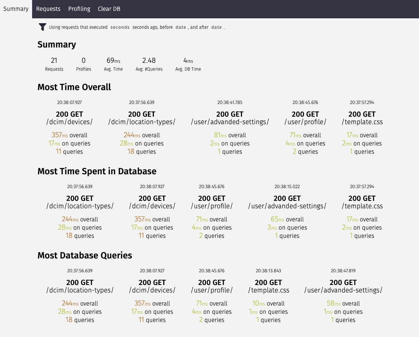Click the Profiles count in the summary
419x337 pixels.
pos(83,64)
